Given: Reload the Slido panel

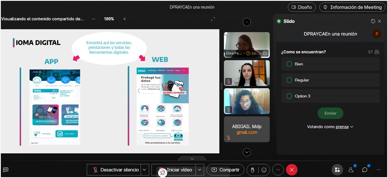Looking at the screenshot, I should (373, 21).
